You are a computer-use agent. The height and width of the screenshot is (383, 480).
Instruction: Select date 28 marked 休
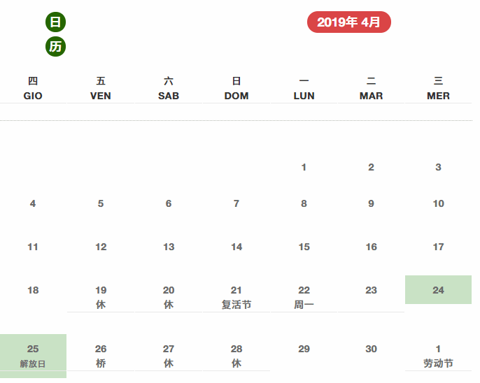[x=237, y=355]
